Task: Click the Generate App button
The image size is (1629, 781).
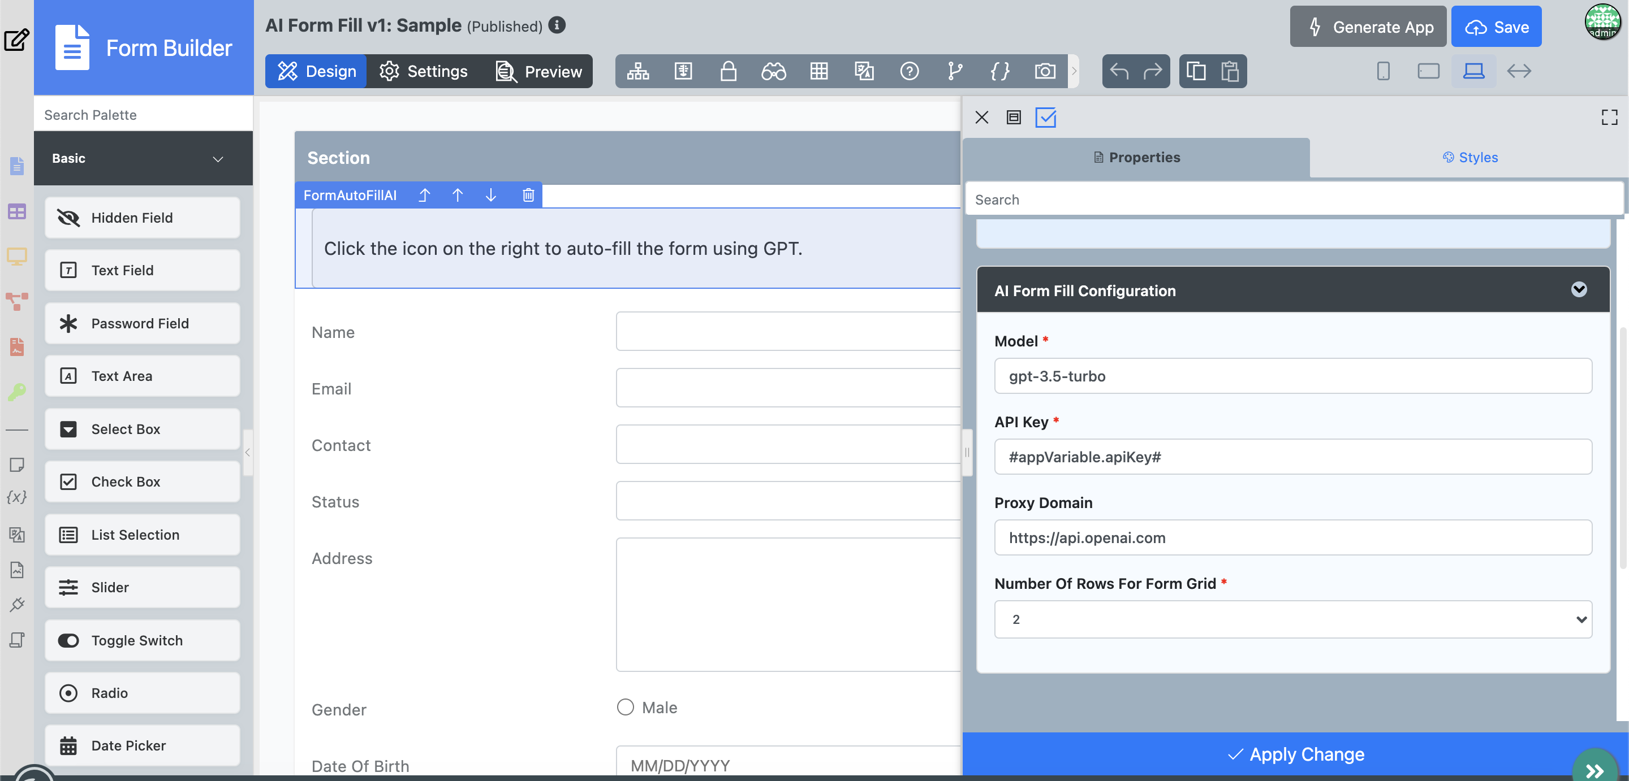Action: coord(1368,27)
